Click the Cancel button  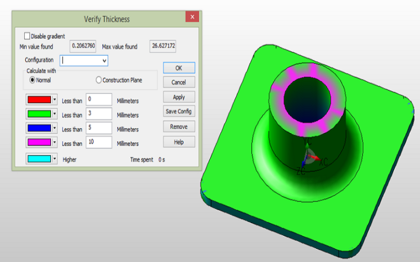coord(179,82)
